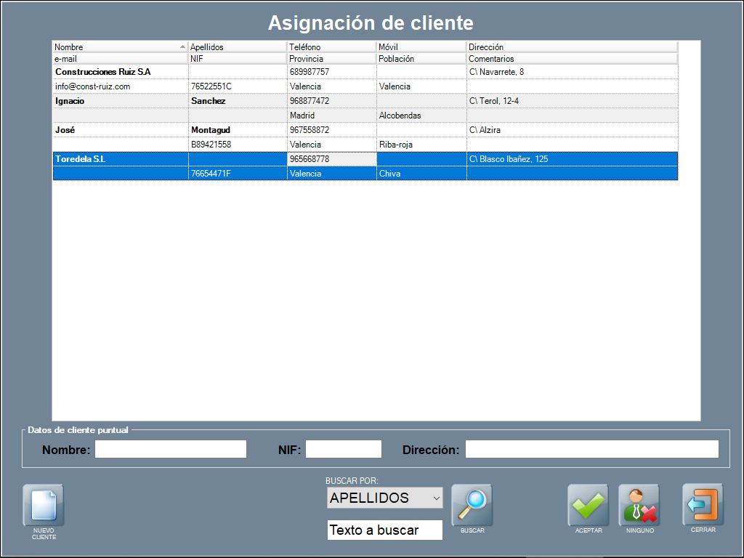
Task: Click the Nuevo Cliente document icon
Action: pyautogui.click(x=44, y=504)
